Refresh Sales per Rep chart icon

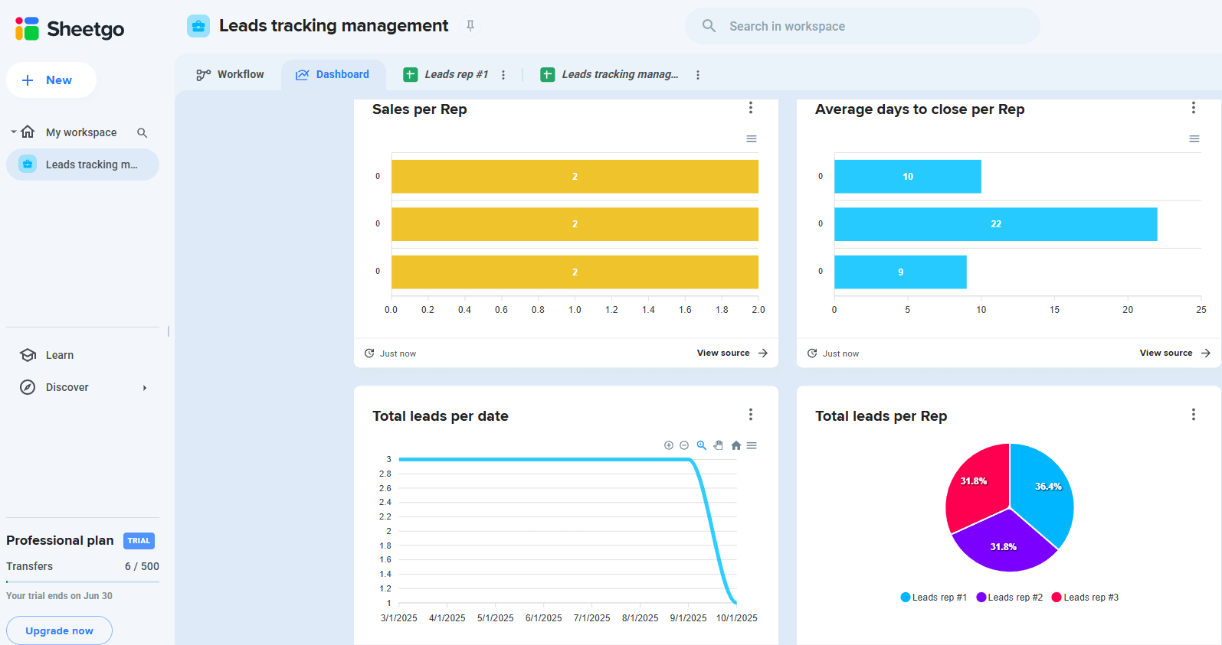[369, 353]
